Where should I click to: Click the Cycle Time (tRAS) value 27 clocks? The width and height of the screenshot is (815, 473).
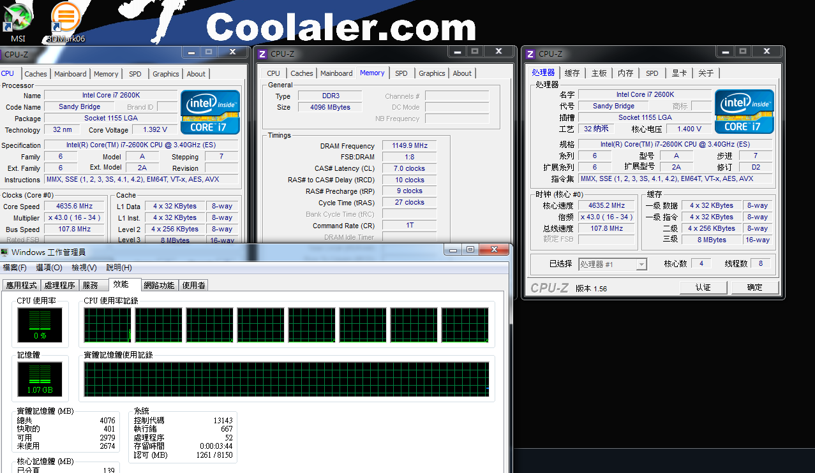[x=410, y=203]
